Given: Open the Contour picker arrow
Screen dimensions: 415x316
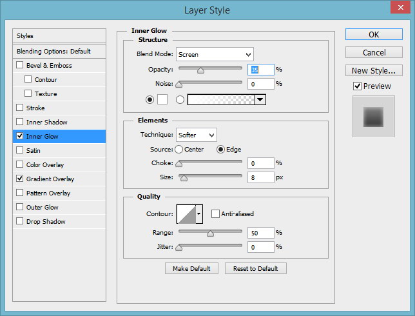Looking at the screenshot, I should tap(198, 213).
